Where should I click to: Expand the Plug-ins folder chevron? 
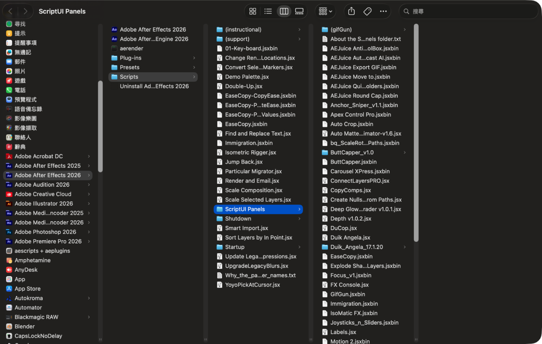(194, 58)
